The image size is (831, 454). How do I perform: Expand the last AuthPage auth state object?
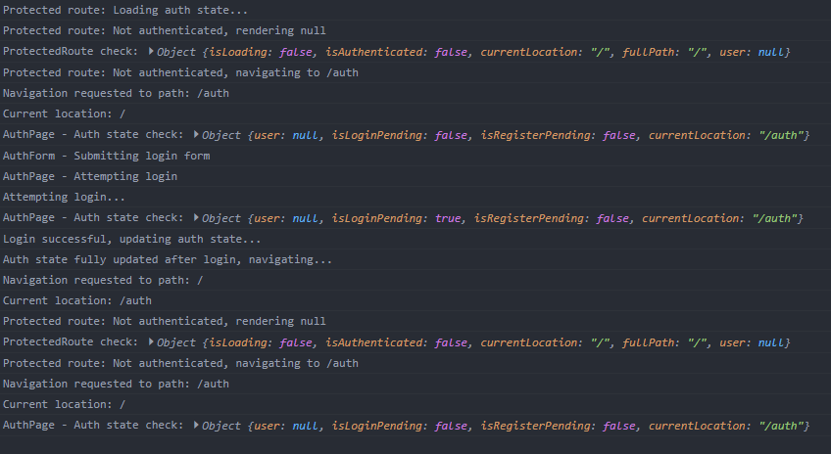[x=197, y=425]
